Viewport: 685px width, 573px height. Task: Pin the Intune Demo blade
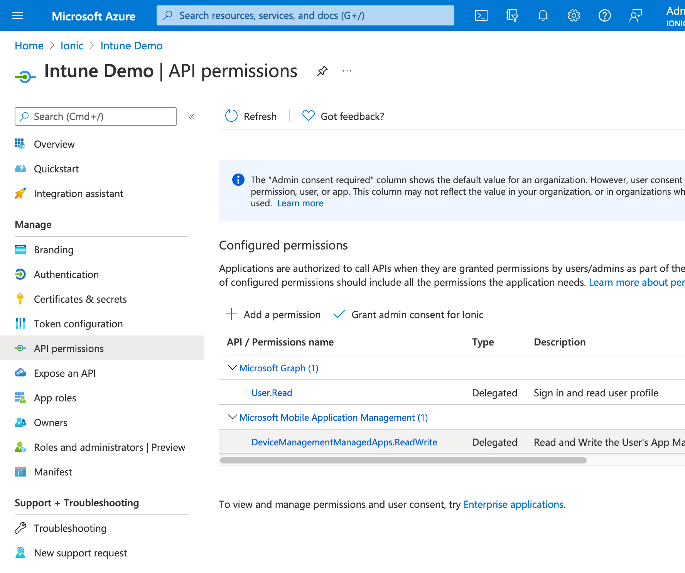pos(322,71)
